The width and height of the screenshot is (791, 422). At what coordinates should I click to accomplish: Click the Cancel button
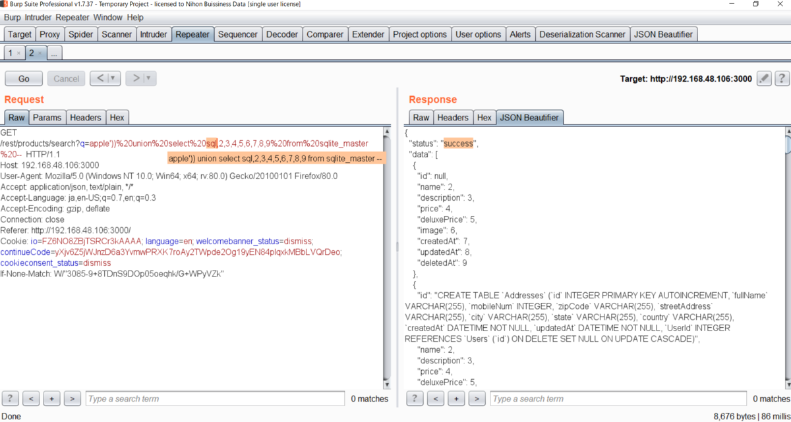66,78
